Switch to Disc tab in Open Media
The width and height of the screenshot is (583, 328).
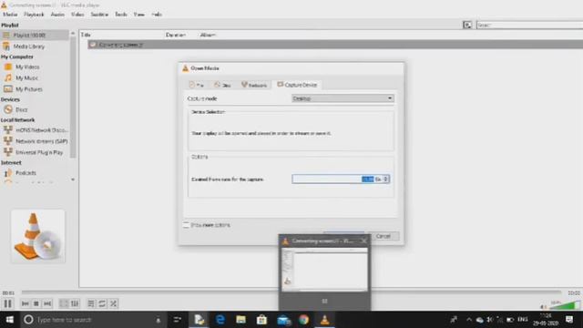[x=222, y=85]
